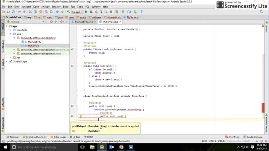Image resolution: width=269 pixels, height=151 pixels.
Task: Click the Redo toolbar icon
Action: [24, 12]
